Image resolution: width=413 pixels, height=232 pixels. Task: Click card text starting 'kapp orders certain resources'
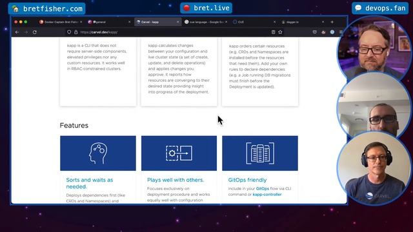(x=259, y=66)
